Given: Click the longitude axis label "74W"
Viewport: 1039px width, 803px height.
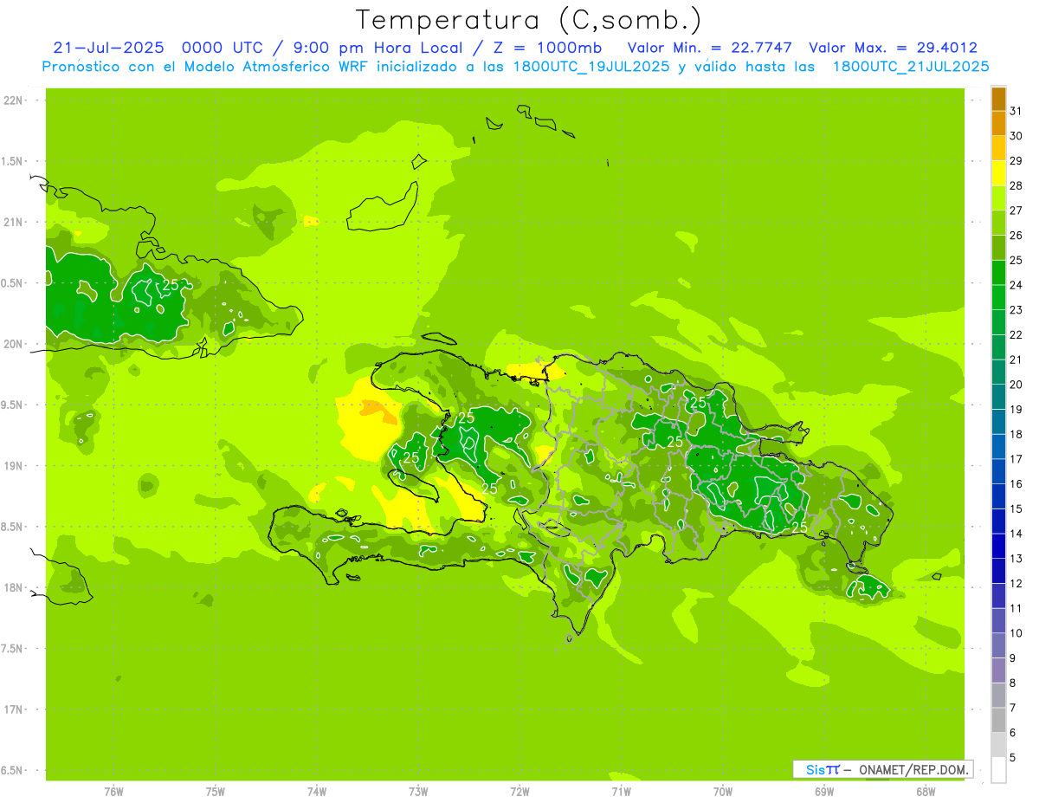Looking at the screenshot, I should [x=317, y=792].
